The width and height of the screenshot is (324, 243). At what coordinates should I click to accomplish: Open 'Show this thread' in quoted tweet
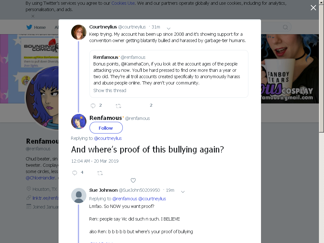click(x=110, y=90)
